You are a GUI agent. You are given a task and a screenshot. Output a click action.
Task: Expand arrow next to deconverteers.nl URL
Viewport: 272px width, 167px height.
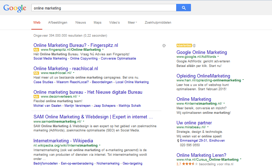[x=79, y=96]
